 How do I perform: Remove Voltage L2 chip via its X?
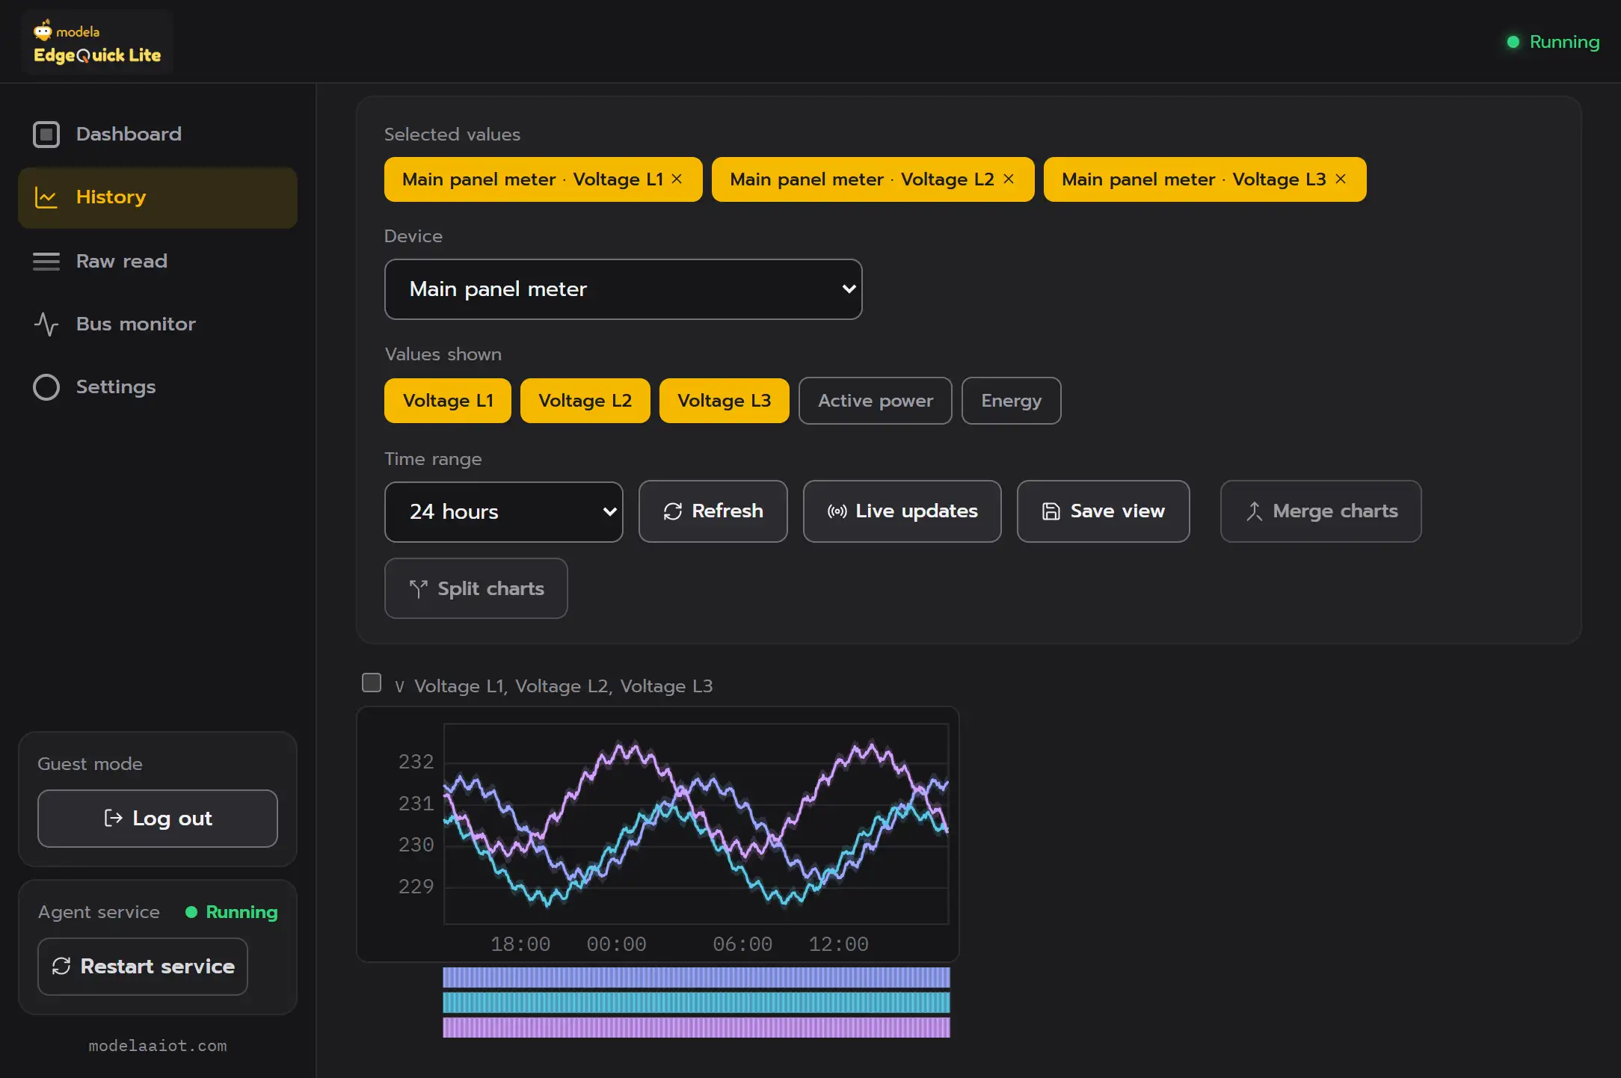(1009, 179)
